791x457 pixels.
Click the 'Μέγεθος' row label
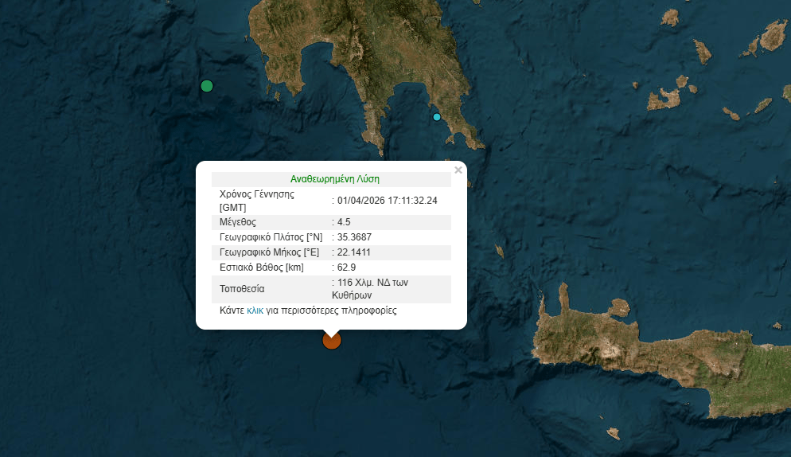238,222
